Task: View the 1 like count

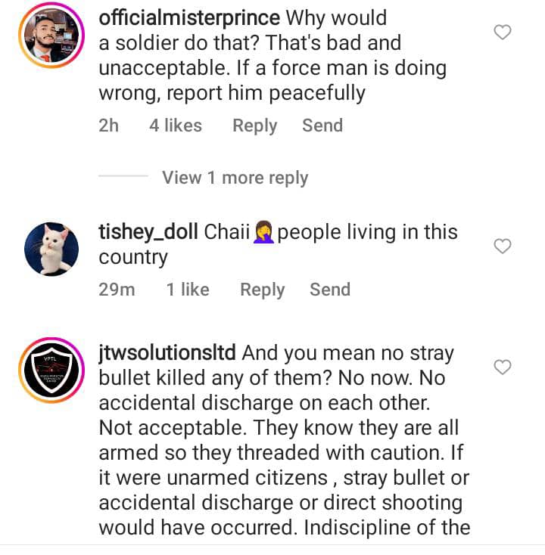Action: click(188, 290)
